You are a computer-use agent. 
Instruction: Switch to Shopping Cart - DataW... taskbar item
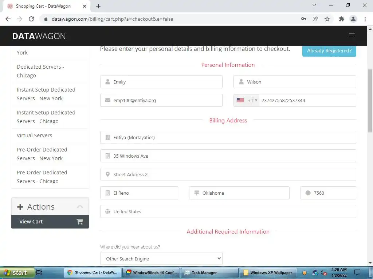point(93,272)
